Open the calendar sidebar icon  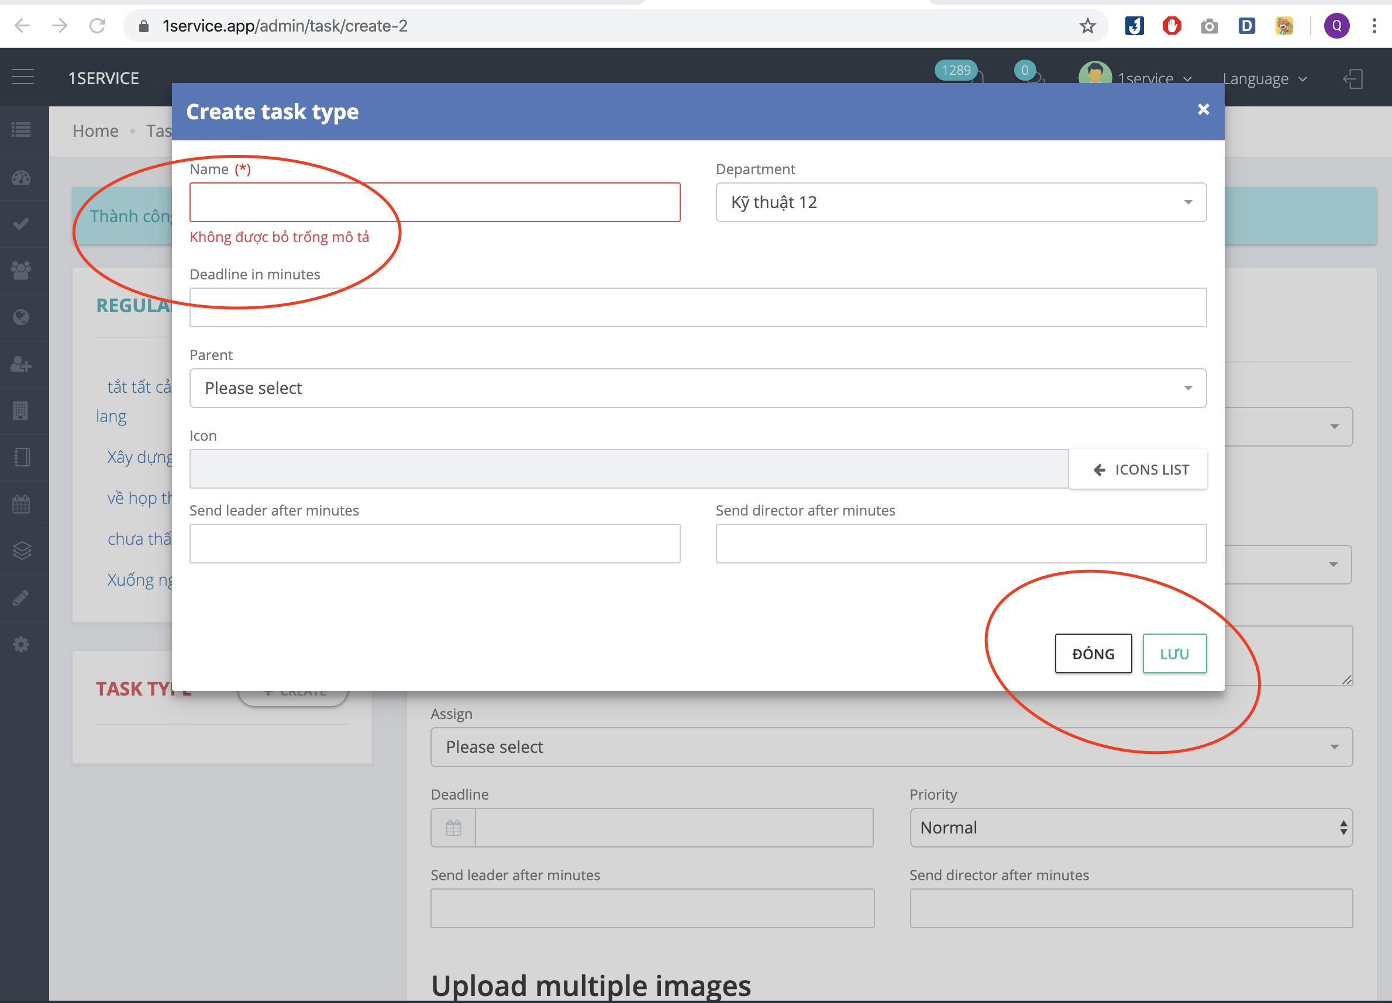22,504
